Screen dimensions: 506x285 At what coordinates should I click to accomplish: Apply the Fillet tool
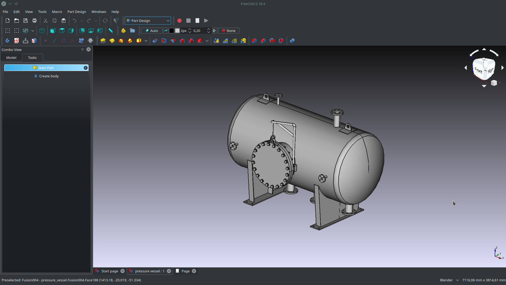(254, 41)
